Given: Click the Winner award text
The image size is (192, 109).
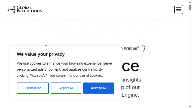Looking at the screenshot, I should click(131, 48).
